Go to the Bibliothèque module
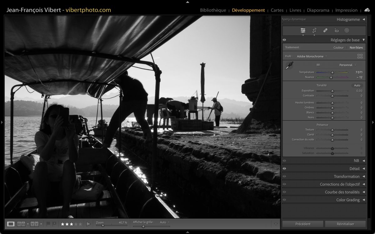The height and width of the screenshot is (234, 375). (213, 10)
